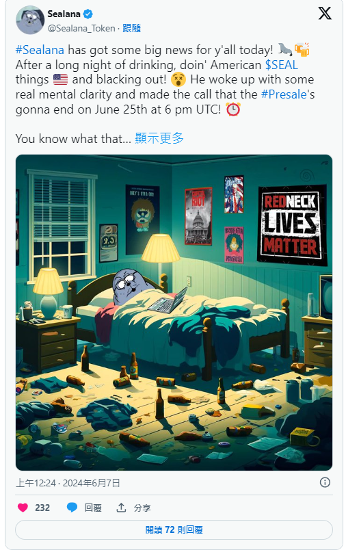Screen dimensions: 346x550
Task: Click the X logo icon
Action: click(x=325, y=13)
